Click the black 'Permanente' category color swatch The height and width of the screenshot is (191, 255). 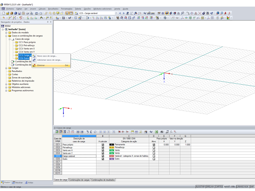(111, 144)
